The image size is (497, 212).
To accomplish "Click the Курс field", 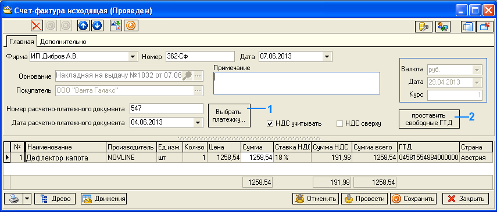I will click(455, 95).
